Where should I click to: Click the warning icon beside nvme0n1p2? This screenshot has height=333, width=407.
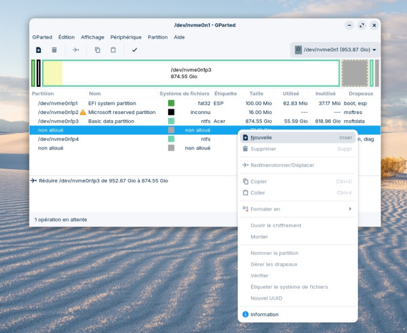click(x=83, y=112)
